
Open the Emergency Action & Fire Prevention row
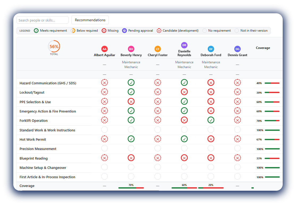tap(48, 111)
